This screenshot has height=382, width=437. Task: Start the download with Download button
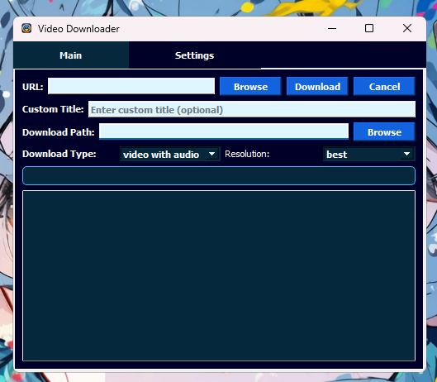click(317, 87)
